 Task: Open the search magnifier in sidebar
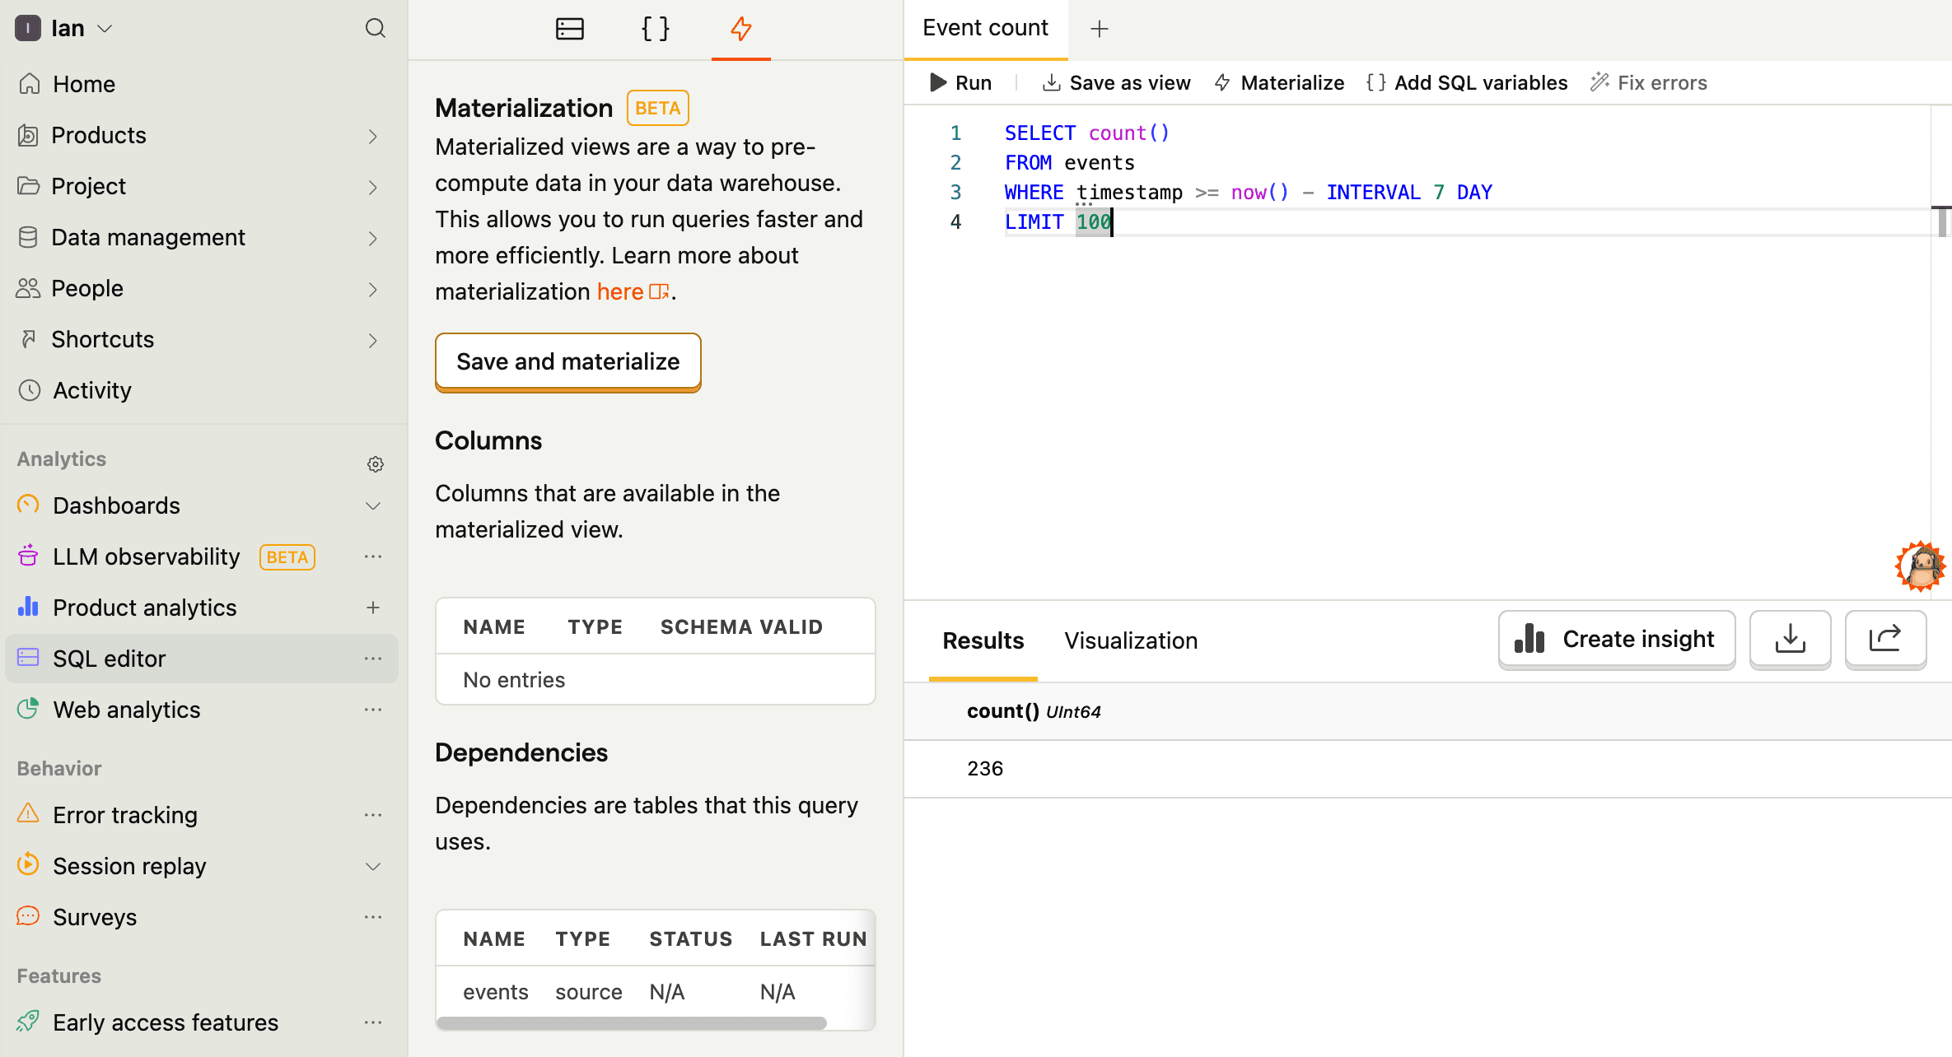pos(375,29)
